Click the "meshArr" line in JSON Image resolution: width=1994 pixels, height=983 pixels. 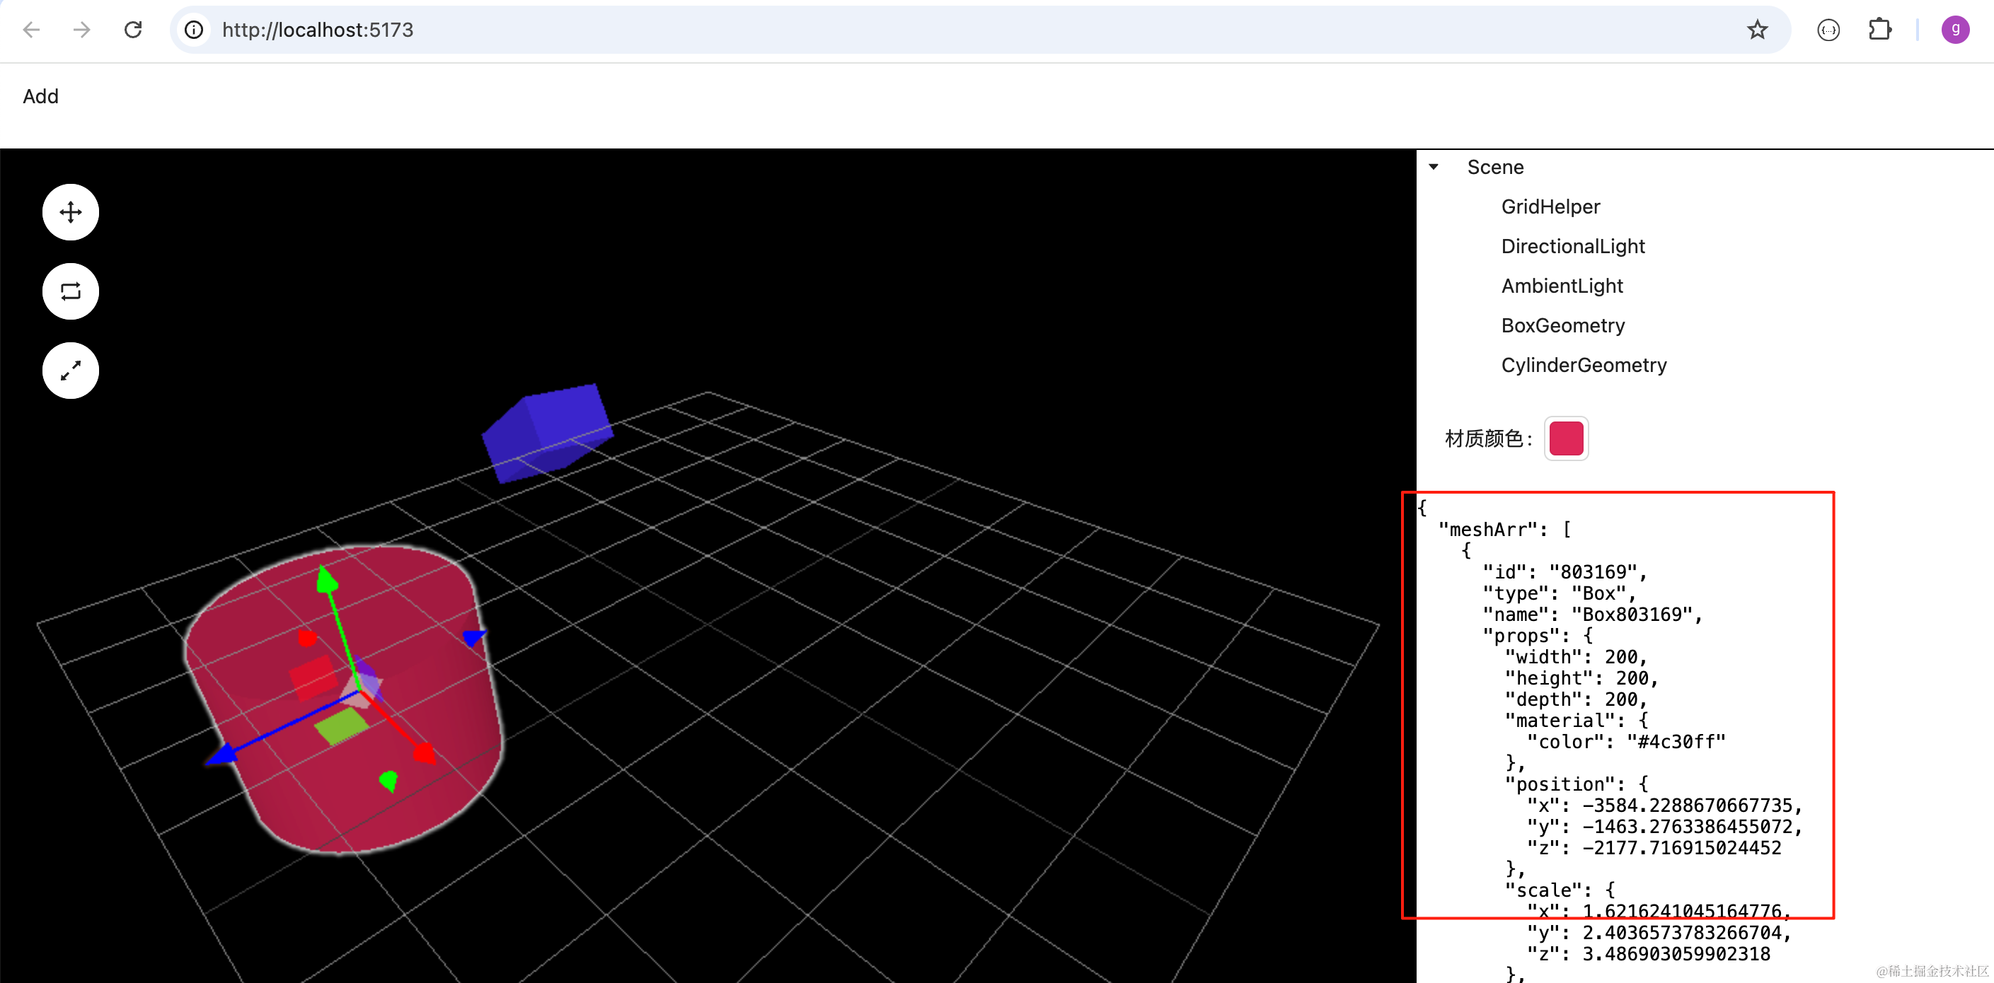coord(1504,530)
